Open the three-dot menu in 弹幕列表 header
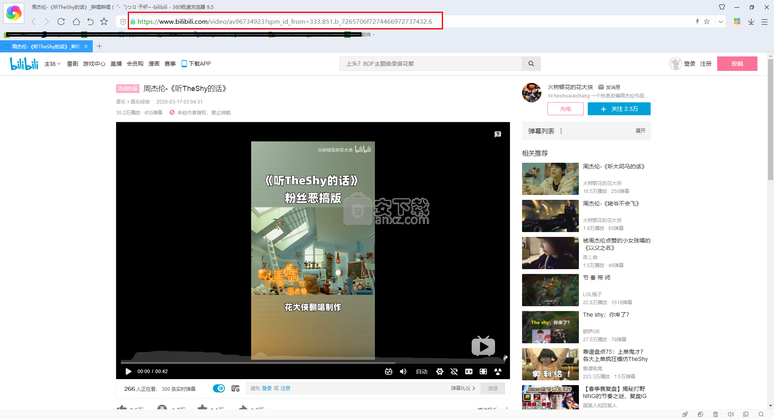Image resolution: width=774 pixels, height=419 pixels. (x=561, y=131)
